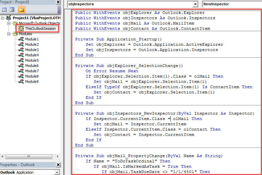Screen dimensions: 262x175
Task: Click the project panel horizontal scrollbar thumb
Action: (29, 157)
